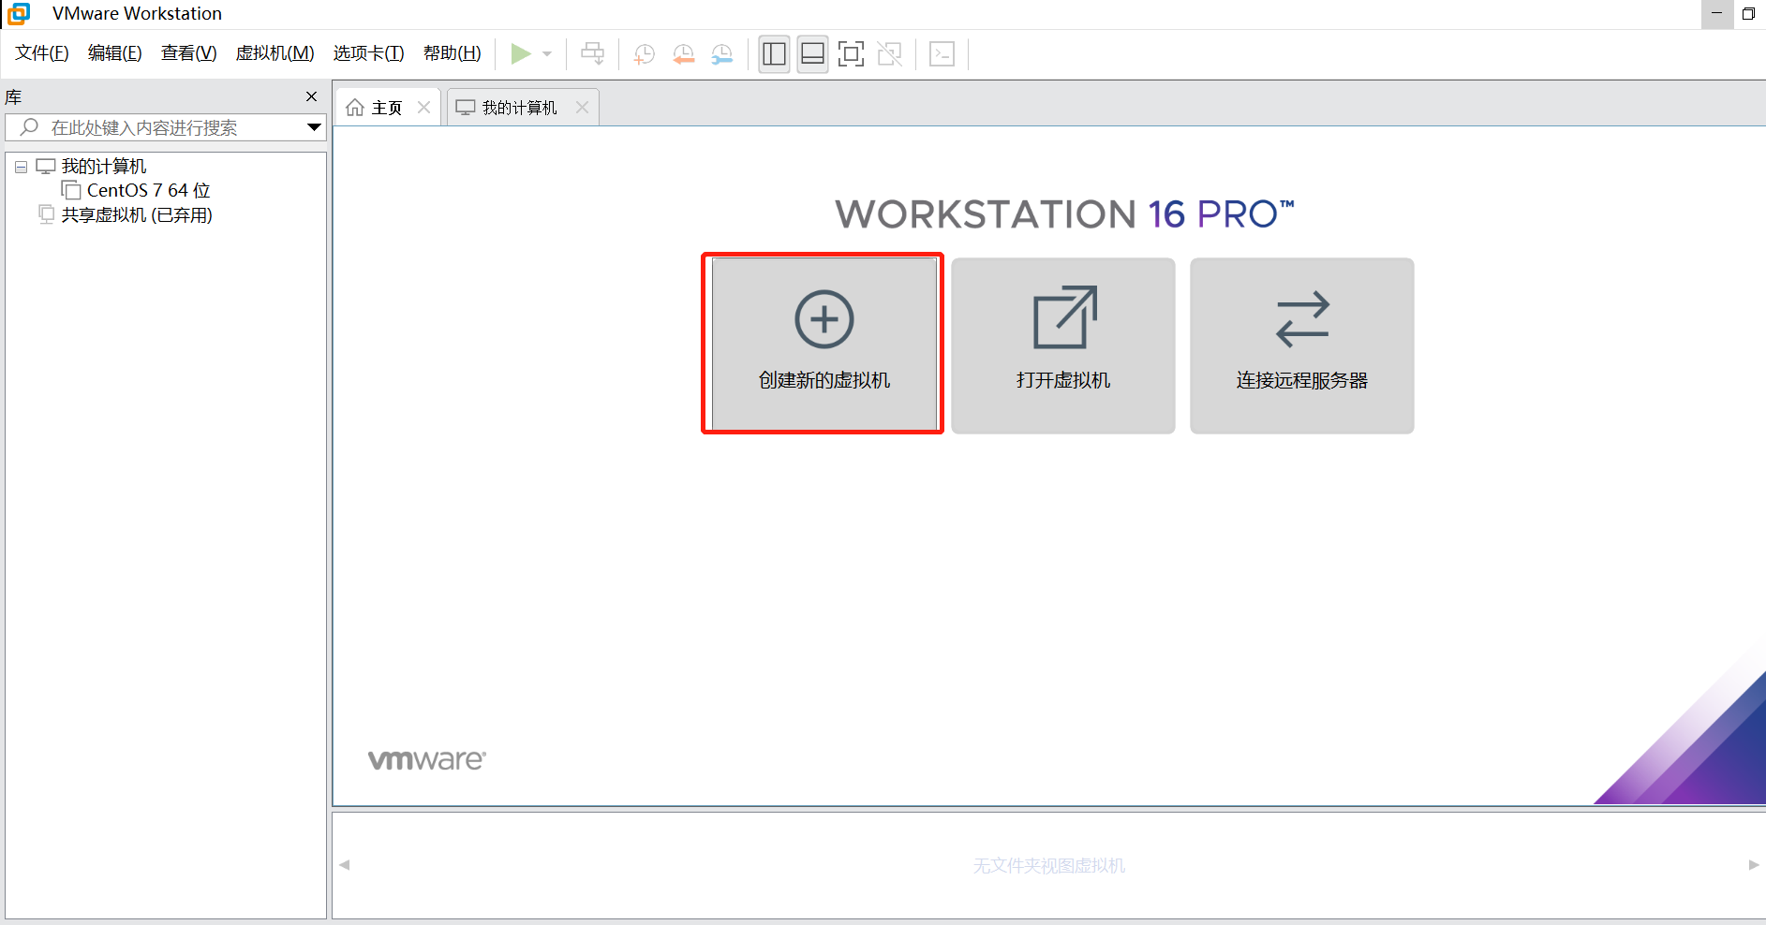The width and height of the screenshot is (1766, 925).
Task: Click the Send Ctrl+Alt+Del toolbar icon
Action: tap(592, 54)
